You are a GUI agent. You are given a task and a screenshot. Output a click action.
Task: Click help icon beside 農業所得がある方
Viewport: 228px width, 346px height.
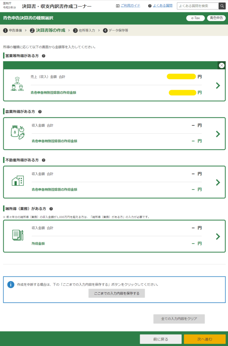(40, 112)
